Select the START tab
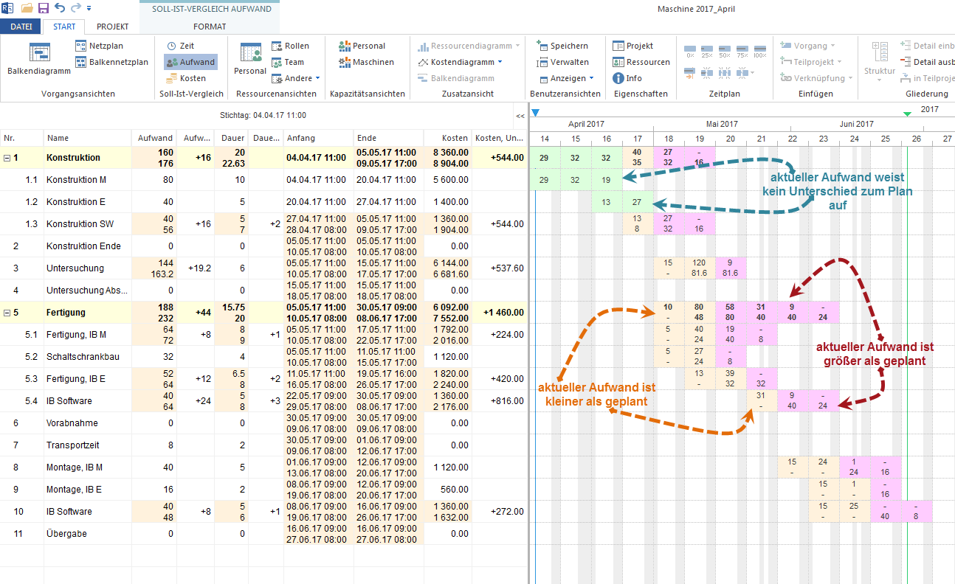This screenshot has height=584, width=955. coord(64,27)
